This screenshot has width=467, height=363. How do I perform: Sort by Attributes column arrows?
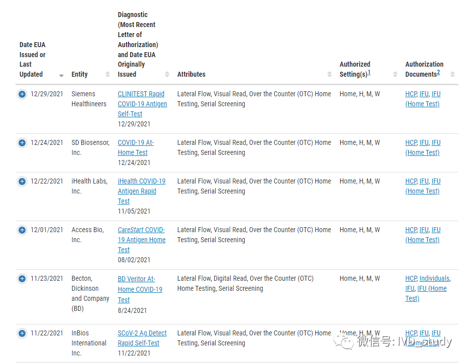pos(330,74)
